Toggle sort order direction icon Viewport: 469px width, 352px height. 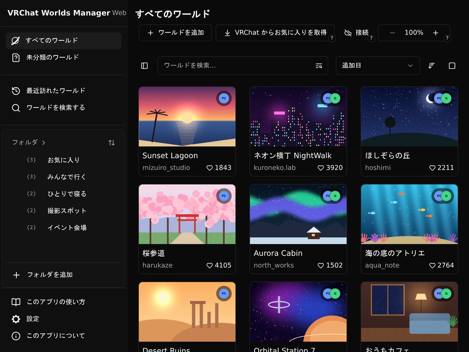coord(431,66)
